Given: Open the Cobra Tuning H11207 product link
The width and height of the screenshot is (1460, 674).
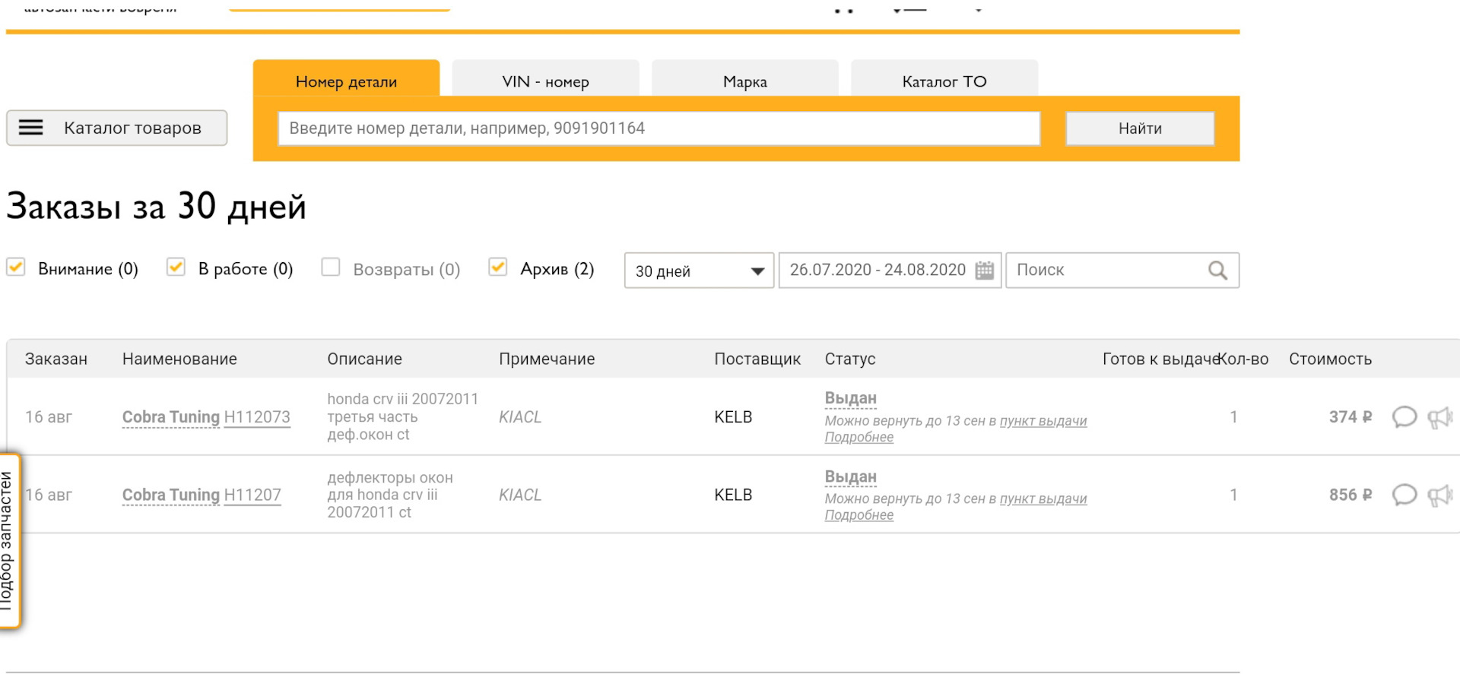Looking at the screenshot, I should pos(202,495).
